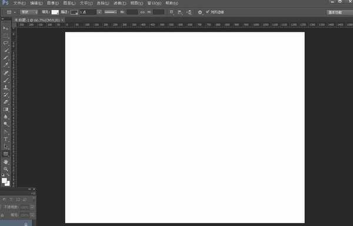Select the Move tool
The width and height of the screenshot is (353, 226).
[6, 28]
